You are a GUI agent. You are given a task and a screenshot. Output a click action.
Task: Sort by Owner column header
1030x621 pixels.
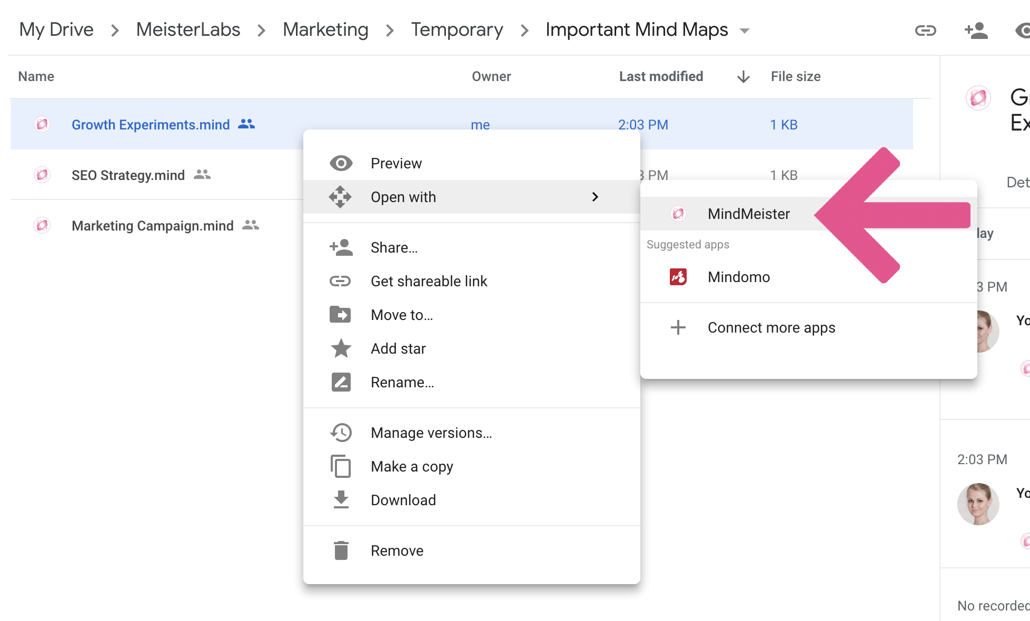click(x=491, y=76)
